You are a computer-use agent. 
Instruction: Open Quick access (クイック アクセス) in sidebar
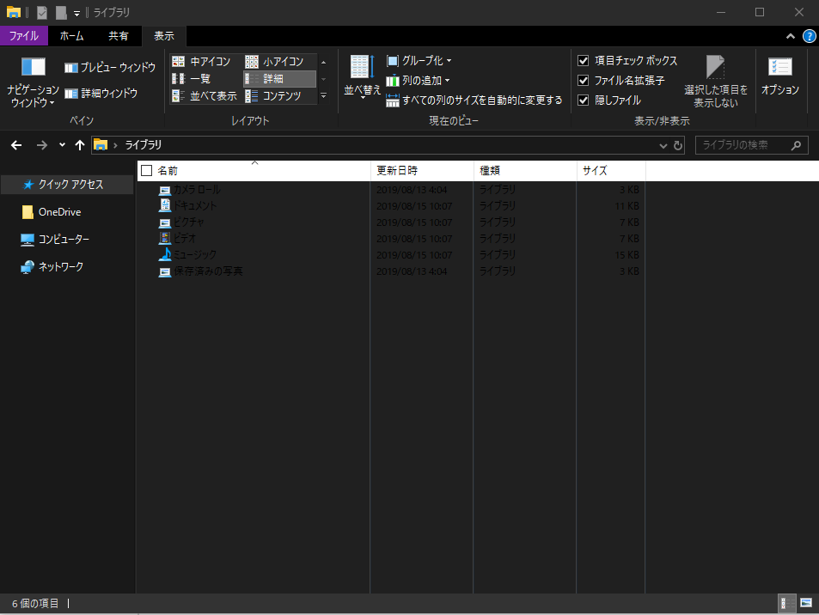click(x=67, y=185)
